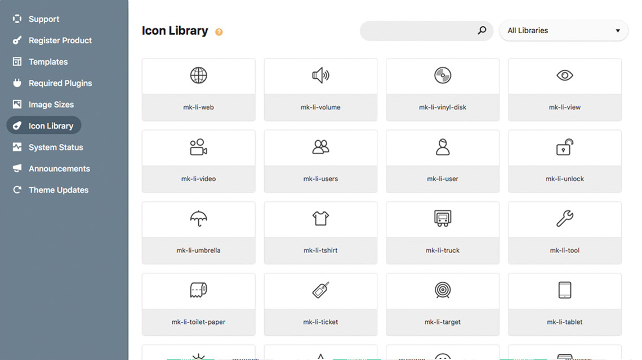Click the help icon next to Icon Library
This screenshot has width=642, height=360.
(x=219, y=32)
